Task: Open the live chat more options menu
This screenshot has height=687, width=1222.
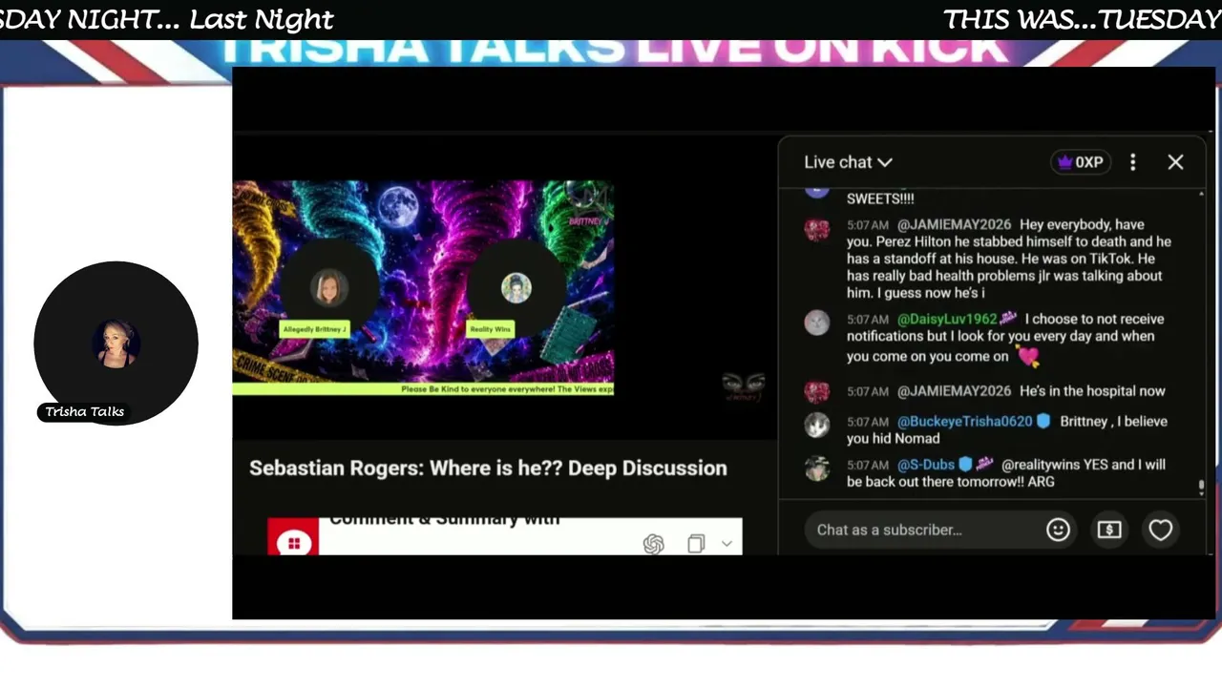Action: pos(1133,162)
